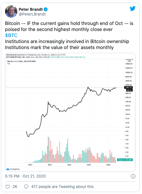Click the 2K likes count

coord(15,187)
